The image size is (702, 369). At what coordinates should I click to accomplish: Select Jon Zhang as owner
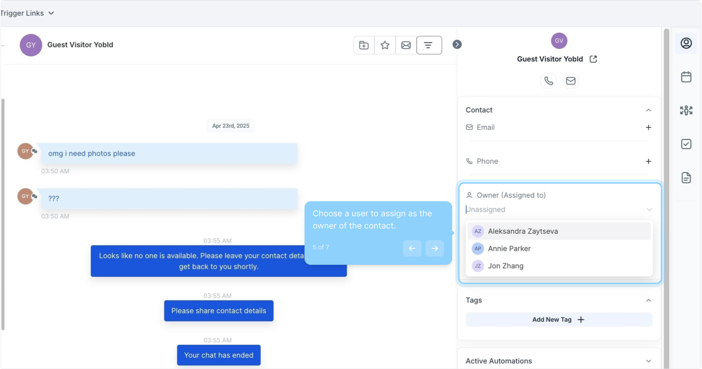505,266
